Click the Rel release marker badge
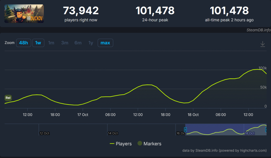Viewport: 271px width, 158px height. tap(8, 98)
